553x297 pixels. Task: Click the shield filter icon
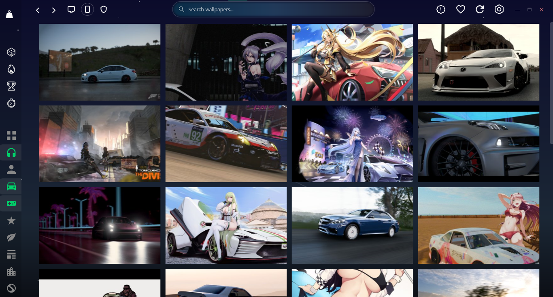pyautogui.click(x=104, y=9)
